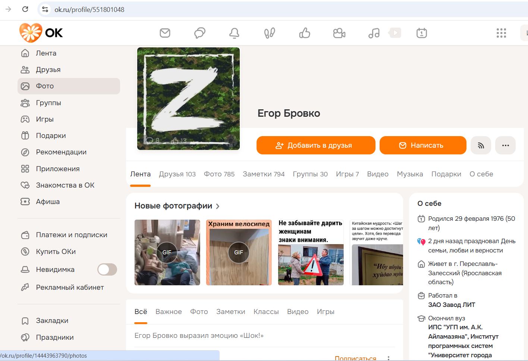Open the Не забывайте дарить photo

coord(311,252)
